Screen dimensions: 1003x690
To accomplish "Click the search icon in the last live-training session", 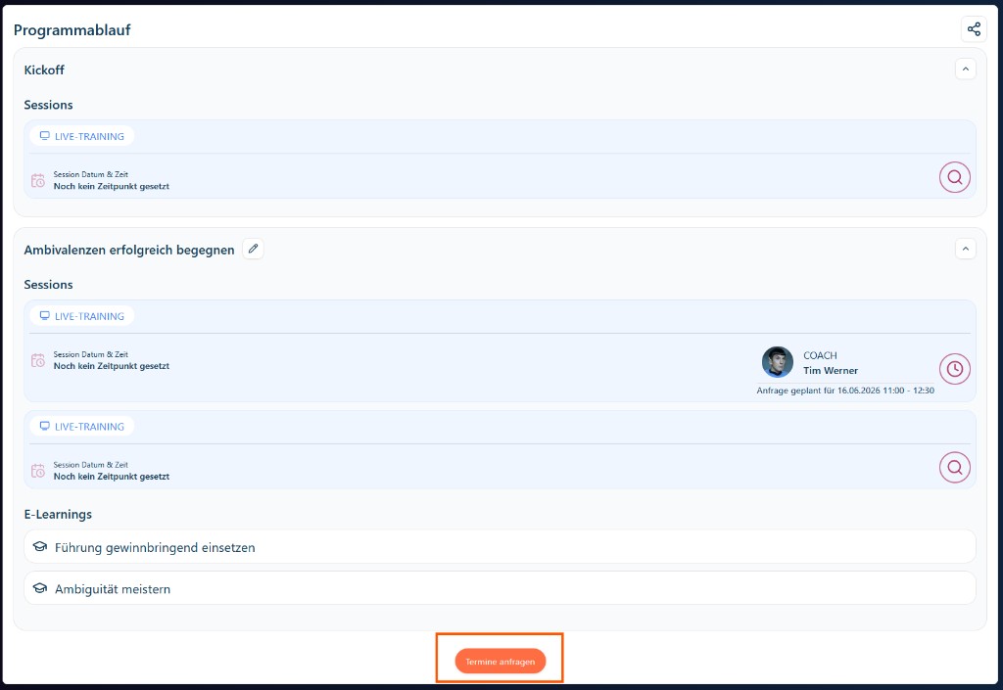I will (954, 467).
